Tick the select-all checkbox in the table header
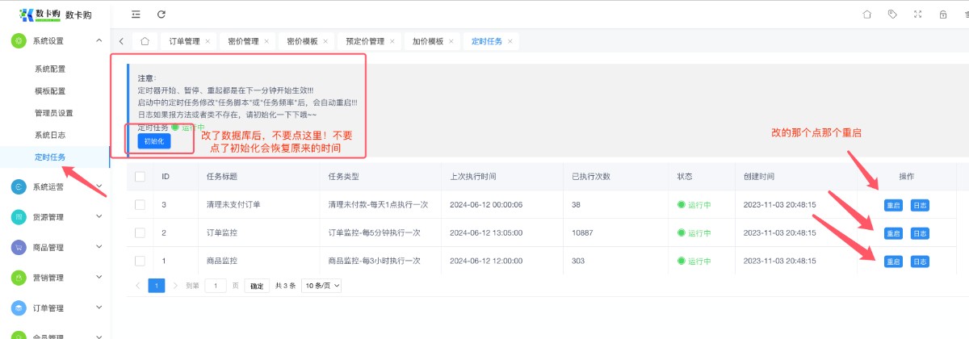Screen dimensions: 969x339 [x=141, y=177]
